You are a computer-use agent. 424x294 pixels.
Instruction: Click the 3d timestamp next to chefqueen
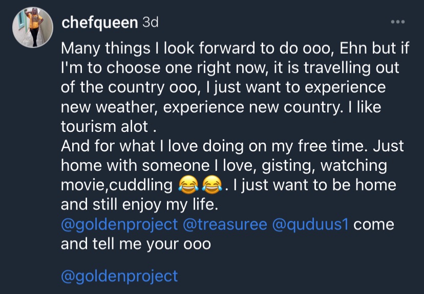tap(150, 22)
